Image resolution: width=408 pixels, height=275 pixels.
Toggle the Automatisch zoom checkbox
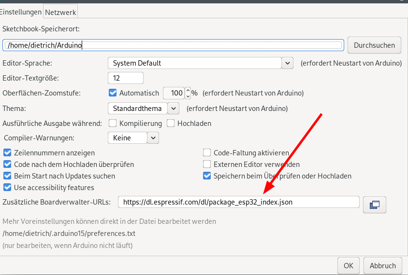tap(113, 93)
